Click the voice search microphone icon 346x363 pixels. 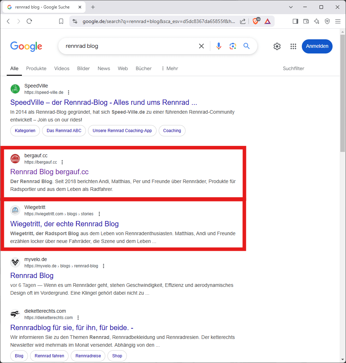pos(219,46)
